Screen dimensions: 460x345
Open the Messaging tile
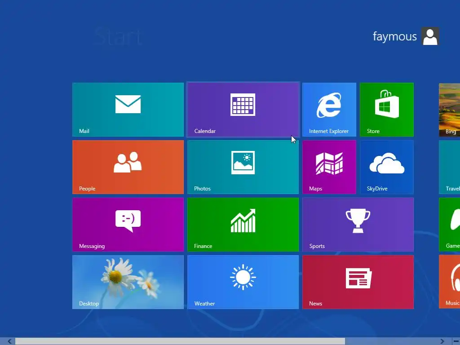[x=128, y=225]
